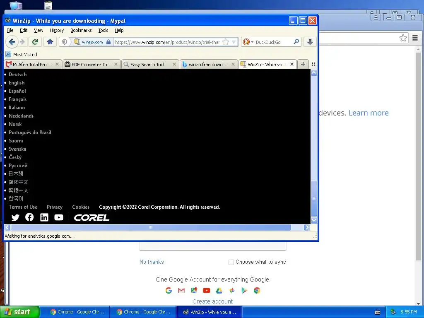Open the downloads arrow button
Screen dimensions: 424x318
click(x=310, y=42)
